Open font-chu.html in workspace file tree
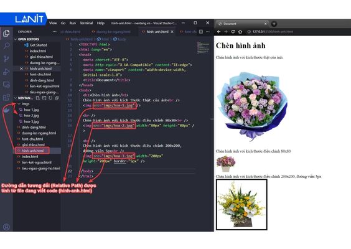Viewport: 351px width, 249px height. [x=32, y=139]
